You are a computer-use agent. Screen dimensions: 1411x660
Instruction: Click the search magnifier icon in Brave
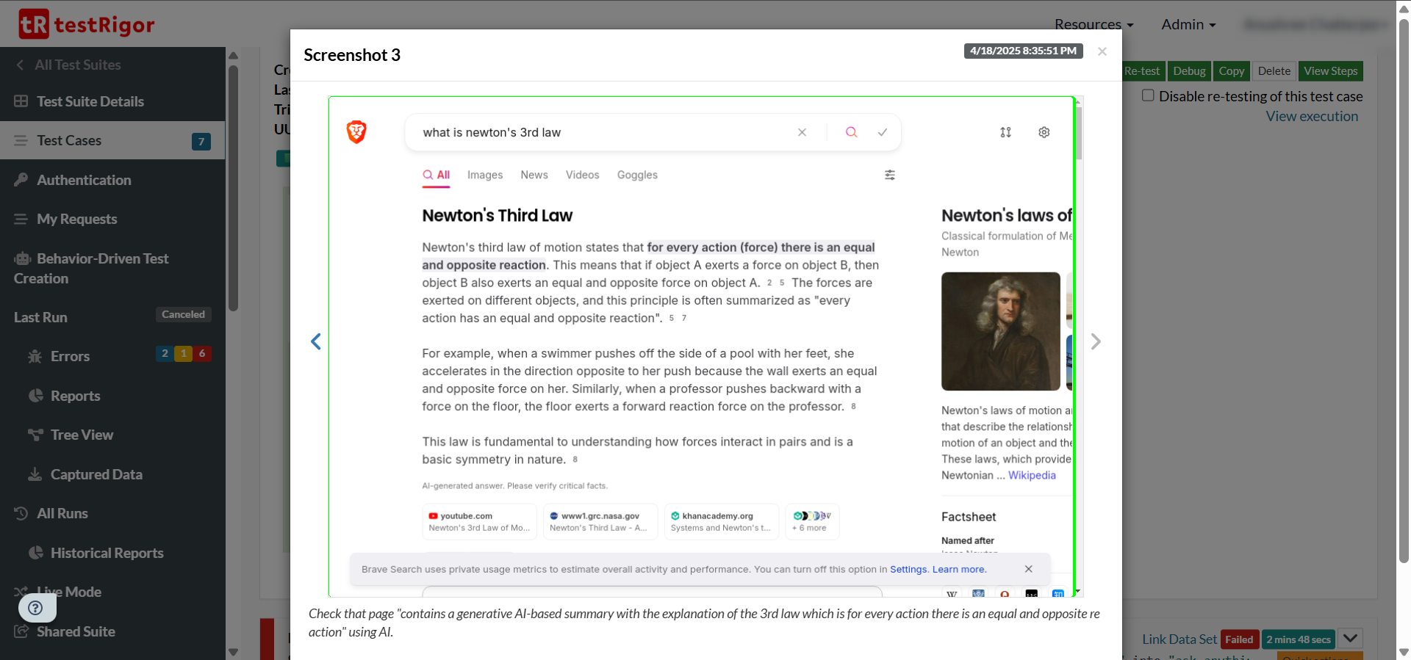coord(851,132)
